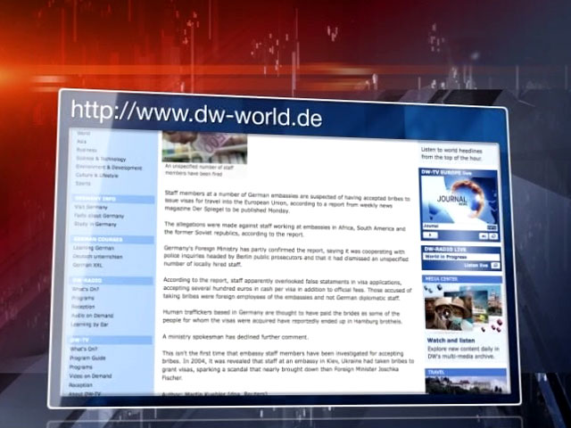Open Environment & Development section
Screen dimensions: 571x428
tap(109, 167)
